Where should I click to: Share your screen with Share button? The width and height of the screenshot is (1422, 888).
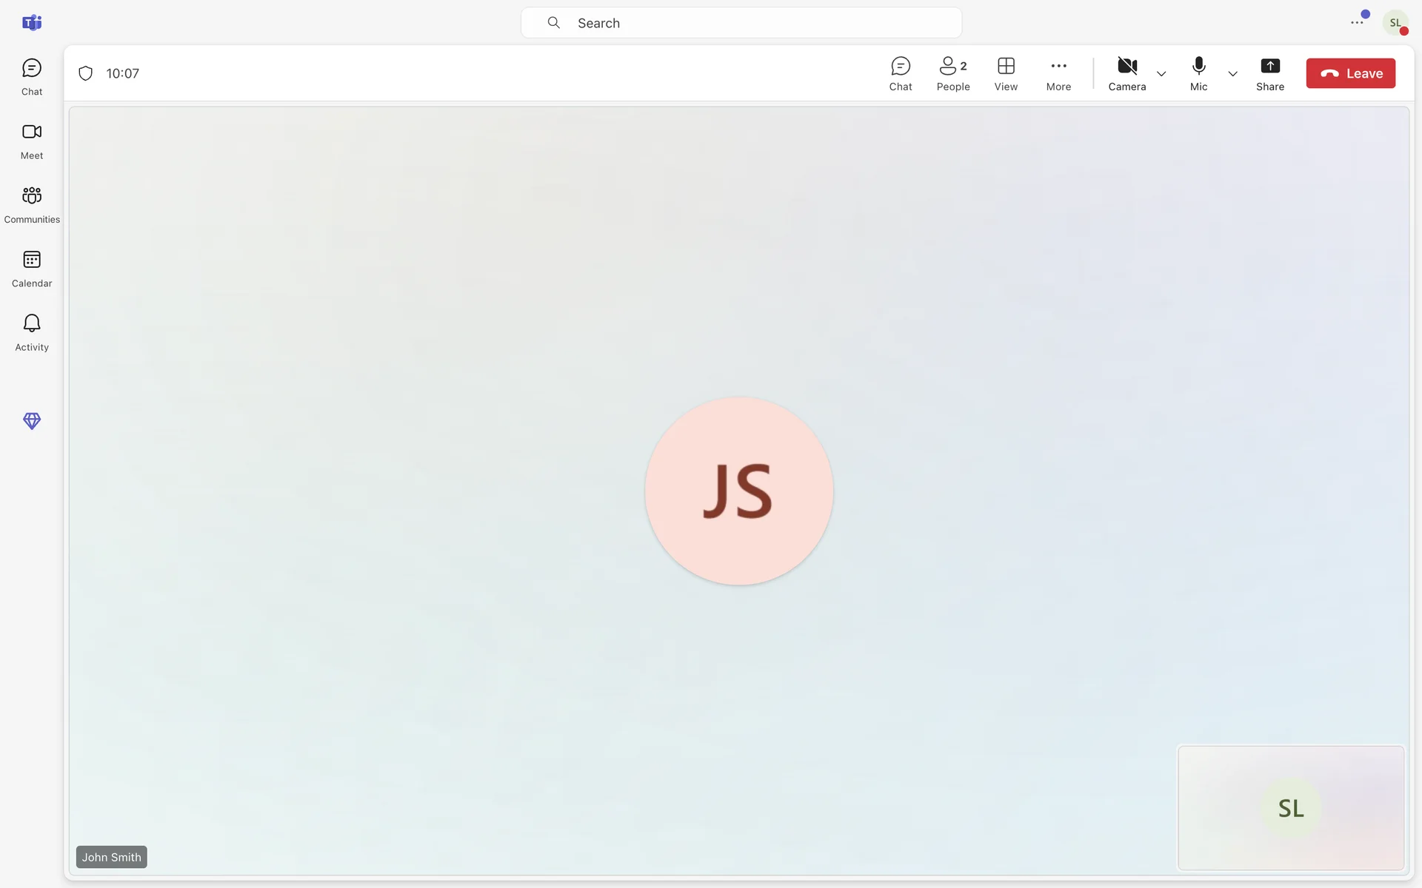(x=1270, y=73)
